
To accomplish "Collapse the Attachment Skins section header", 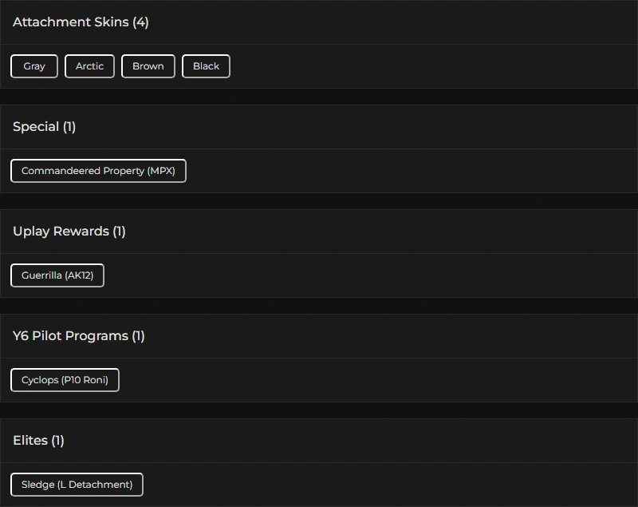I will pos(319,22).
